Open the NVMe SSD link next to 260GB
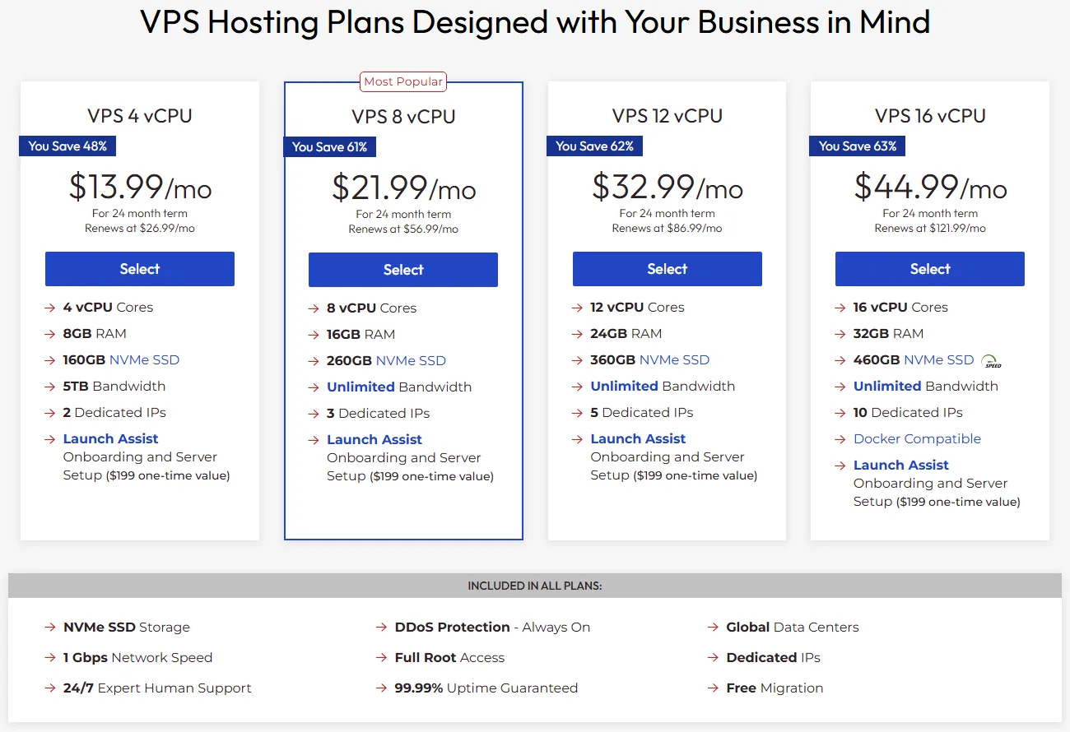This screenshot has width=1070, height=732. coord(411,361)
